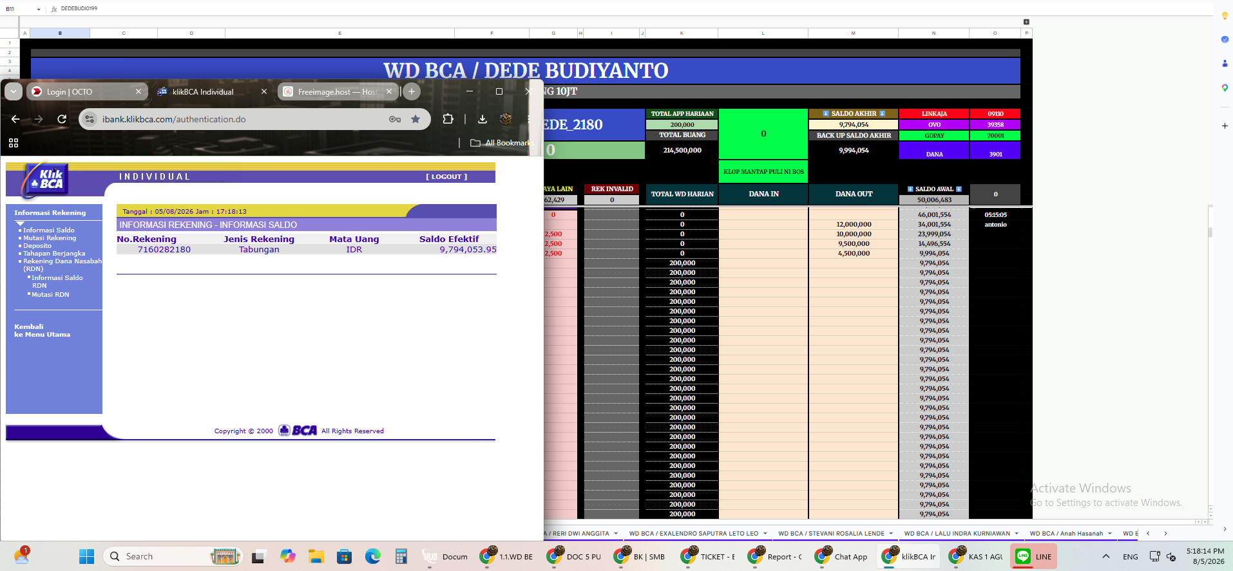Open the Chrome profile avatar
This screenshot has height=571, width=1233.
(x=506, y=118)
